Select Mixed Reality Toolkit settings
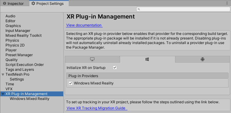The height and width of the screenshot is (113, 231). click(x=24, y=36)
